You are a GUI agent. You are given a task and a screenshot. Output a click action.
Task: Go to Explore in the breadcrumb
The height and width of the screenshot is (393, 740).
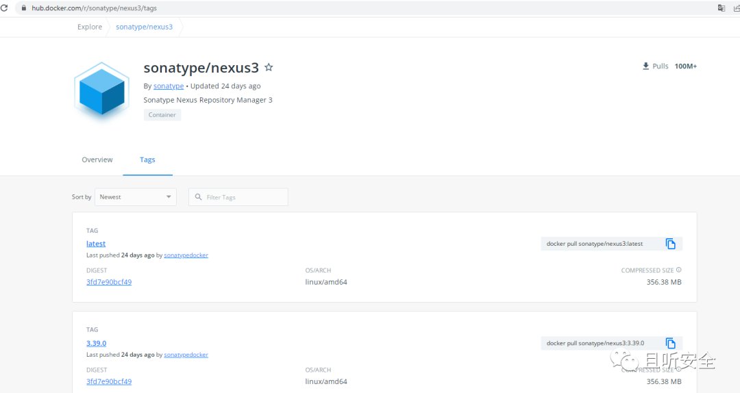coord(90,27)
